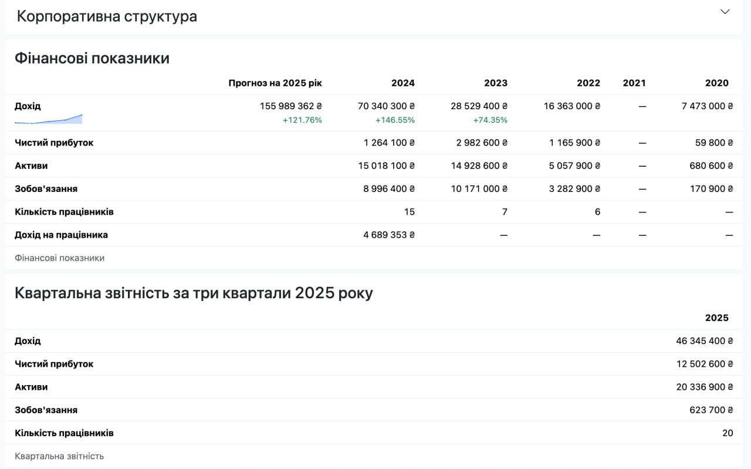The height and width of the screenshot is (469, 751).
Task: Click the 2024 employee count 15
Action: tap(410, 212)
